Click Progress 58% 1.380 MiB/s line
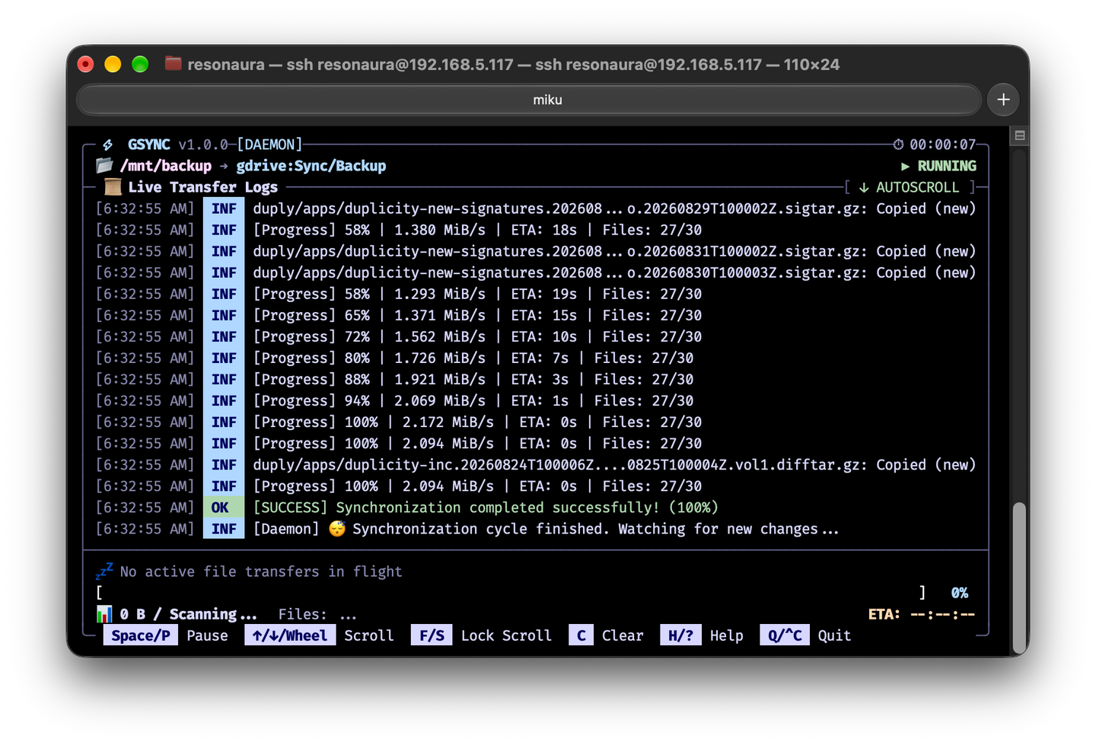The height and width of the screenshot is (745, 1096). pyautogui.click(x=477, y=230)
